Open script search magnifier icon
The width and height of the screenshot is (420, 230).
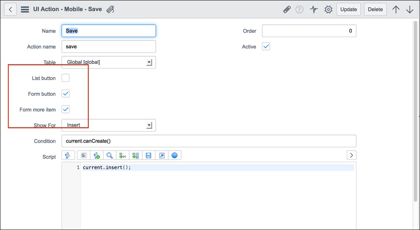(x=110, y=155)
